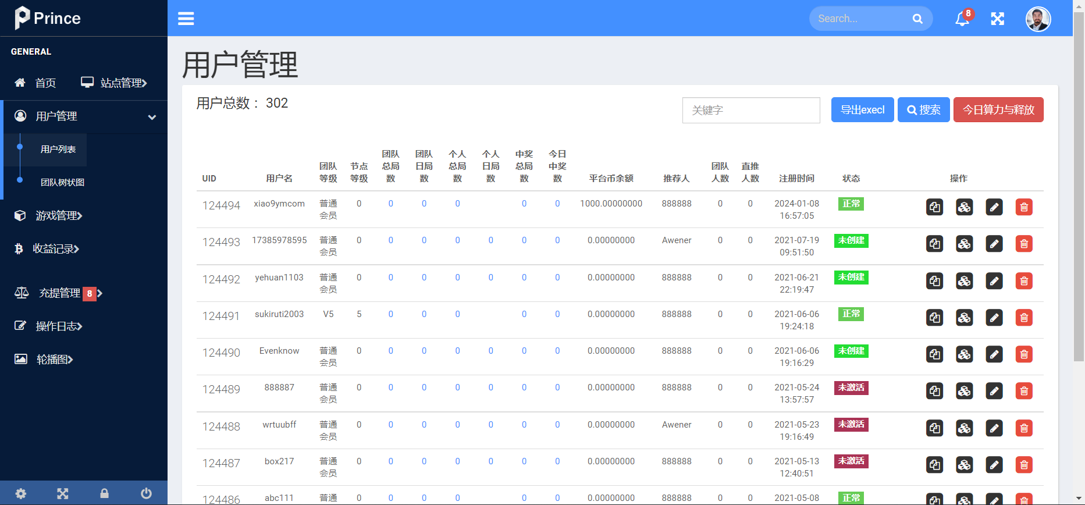Click team cubes icon for xiao9ymcom row
The width and height of the screenshot is (1085, 505).
(965, 207)
